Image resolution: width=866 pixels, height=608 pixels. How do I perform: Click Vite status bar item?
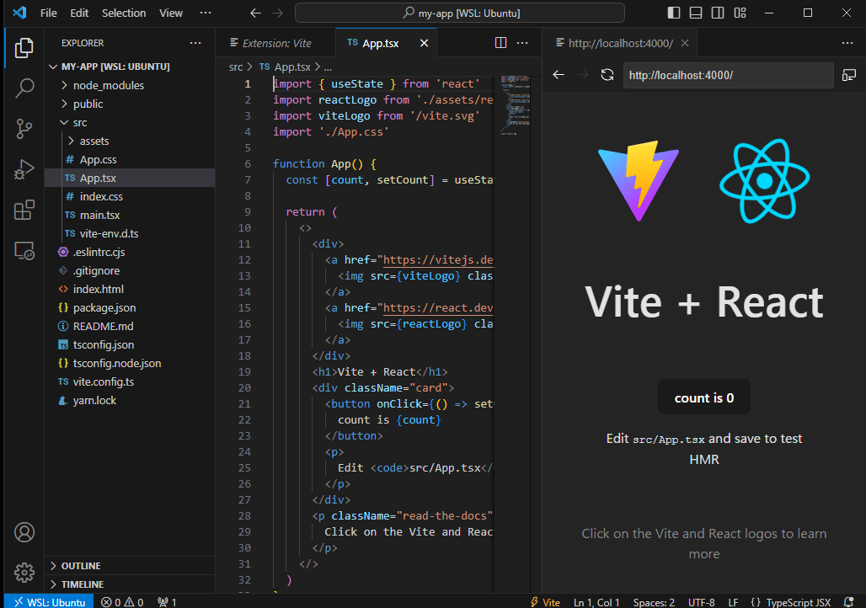tap(545, 602)
